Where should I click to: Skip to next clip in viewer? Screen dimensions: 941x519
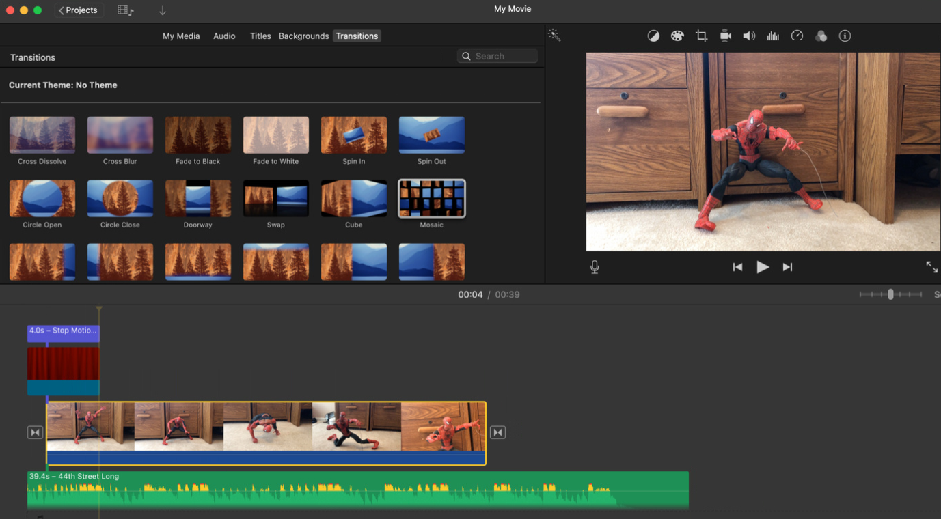coord(787,267)
